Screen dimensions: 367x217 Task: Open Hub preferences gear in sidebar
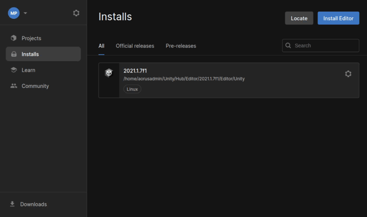click(76, 13)
